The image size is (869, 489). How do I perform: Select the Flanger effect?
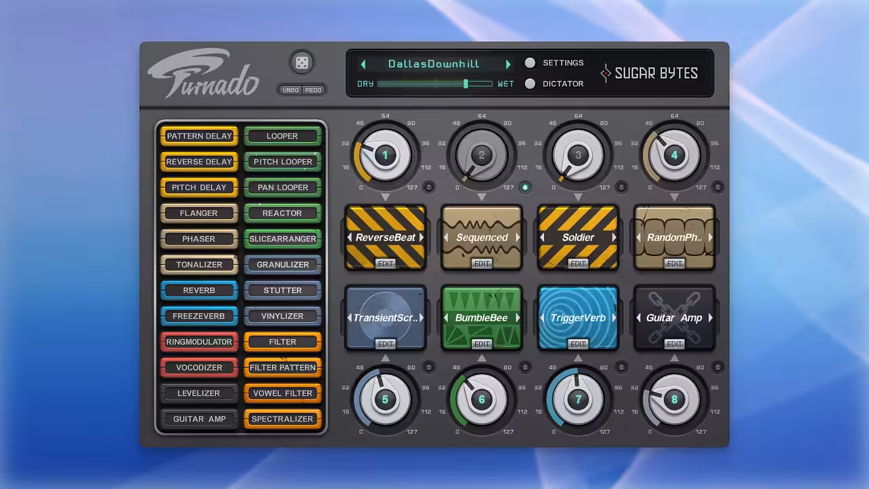pos(199,213)
